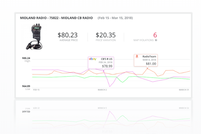Viewport: 201px width, 134px height.
Task: Click the FEB 15 axis label
Action: [36, 90]
